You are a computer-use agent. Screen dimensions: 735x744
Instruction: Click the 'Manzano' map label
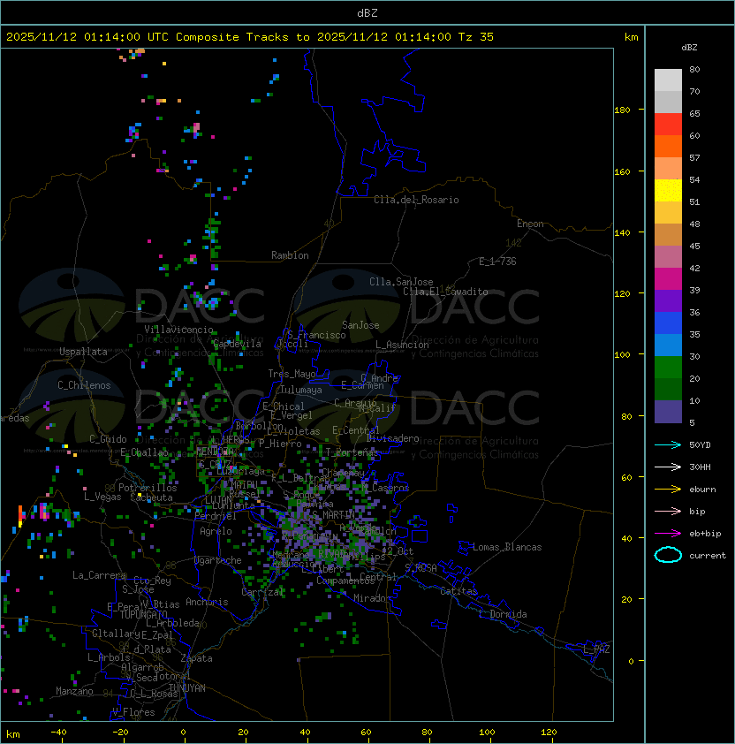click(74, 691)
